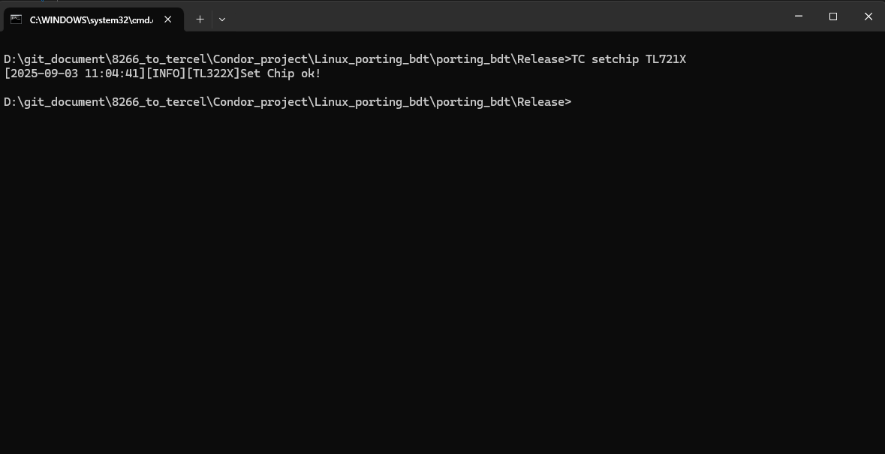Expand the new tab dropdown chevron
885x454 pixels.
pyautogui.click(x=221, y=20)
